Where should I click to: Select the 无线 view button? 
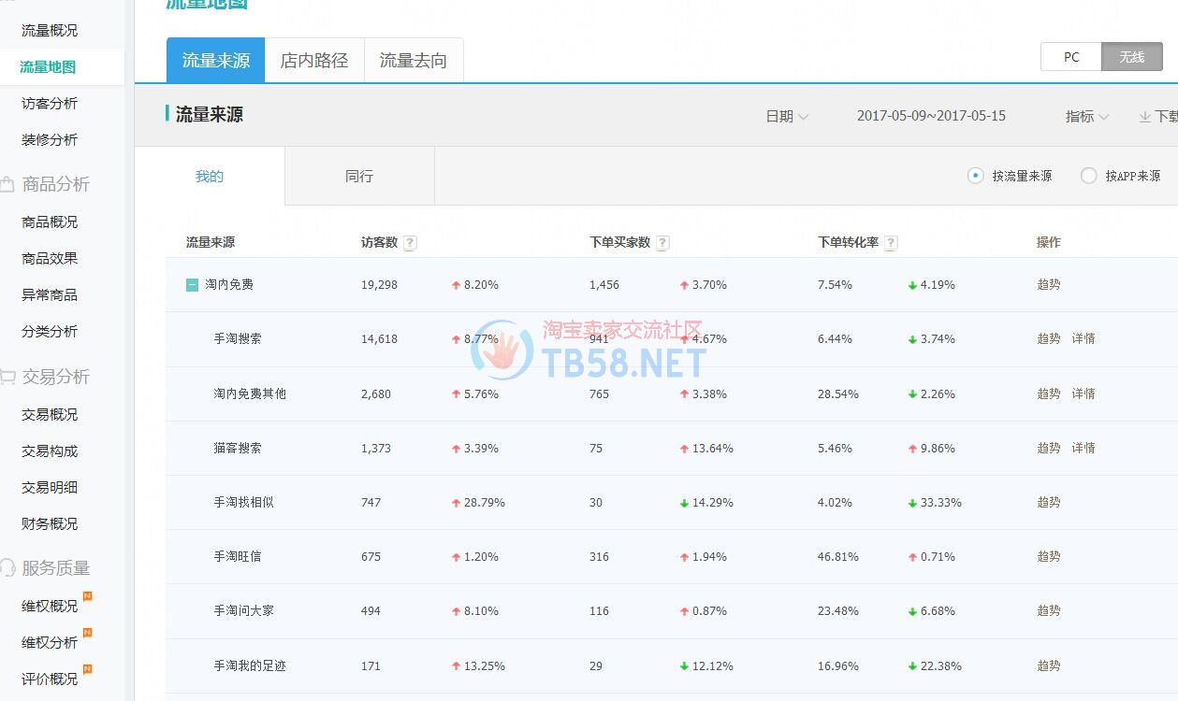point(1132,57)
